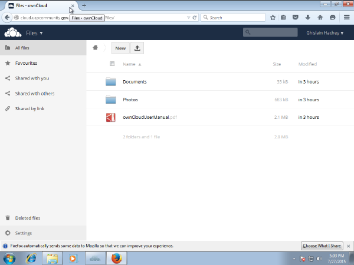This screenshot has height=265, width=354.
Task: Click the 35 kB size value
Action: [x=283, y=82]
